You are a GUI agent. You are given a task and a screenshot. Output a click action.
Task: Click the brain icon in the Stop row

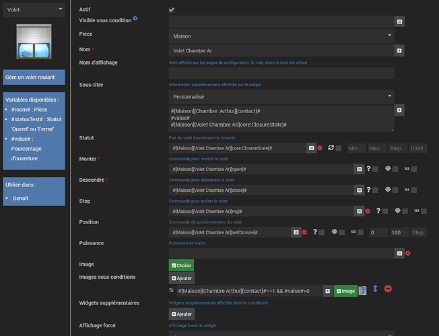[397, 211]
